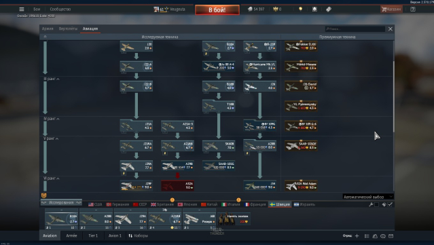Viewport: 434px width, 245px height.
Task: Click the red A32A locked vehicle
Action: [177, 185]
